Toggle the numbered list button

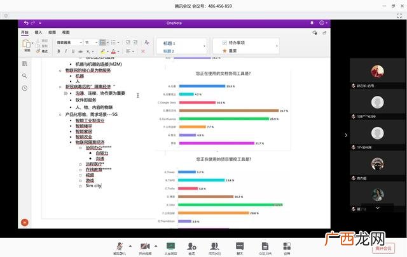point(113,43)
